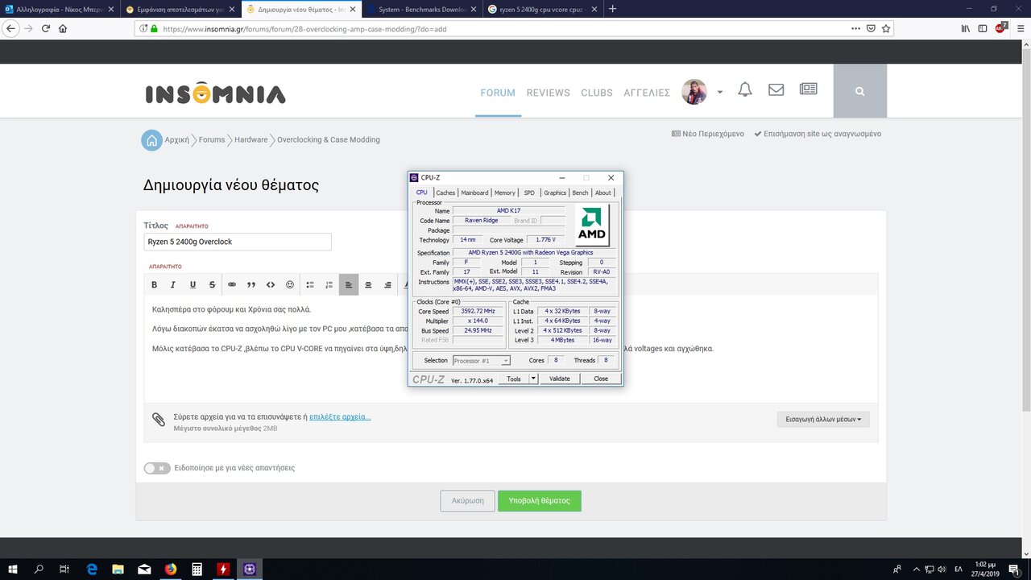This screenshot has height=580, width=1031.
Task: Expand the user avatar dropdown arrow
Action: [x=719, y=92]
